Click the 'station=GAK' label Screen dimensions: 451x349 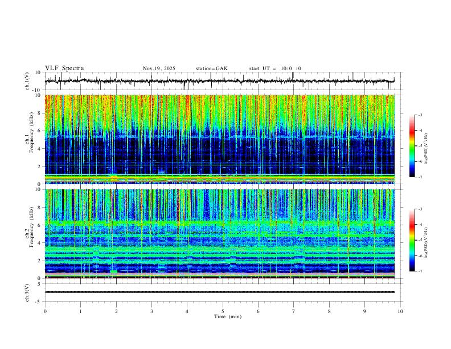click(211, 68)
